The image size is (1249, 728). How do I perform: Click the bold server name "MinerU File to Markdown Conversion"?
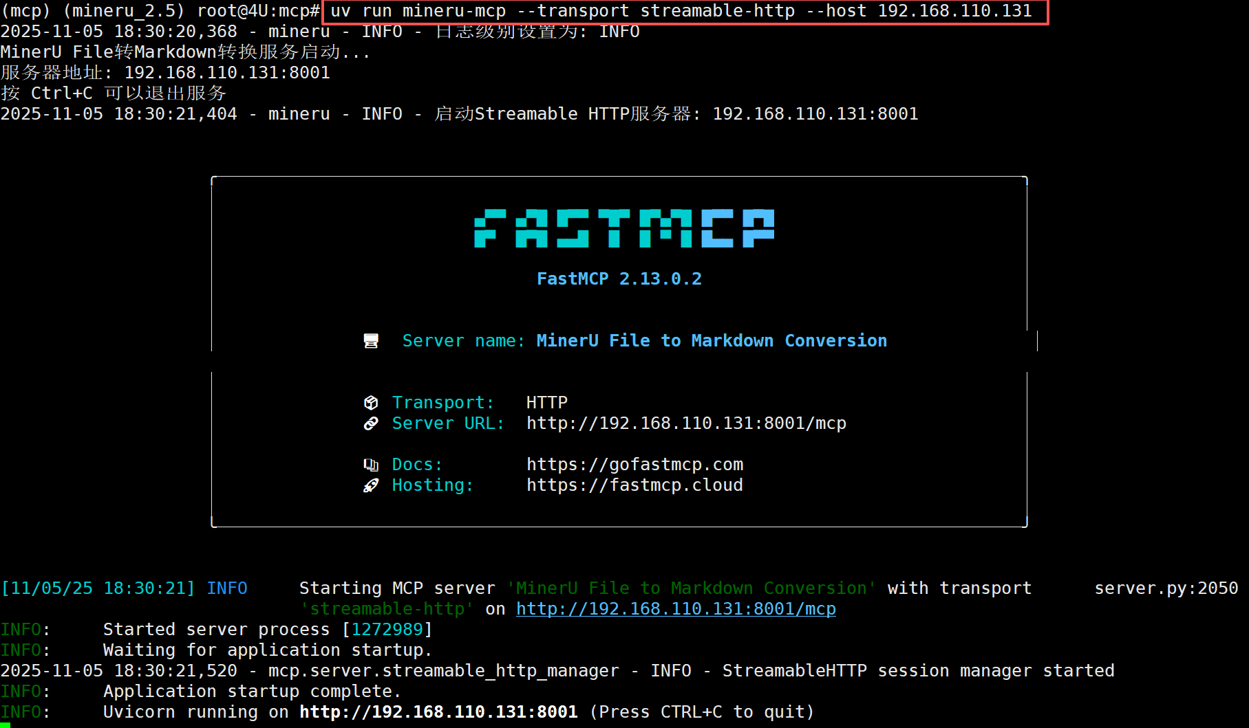pos(712,341)
